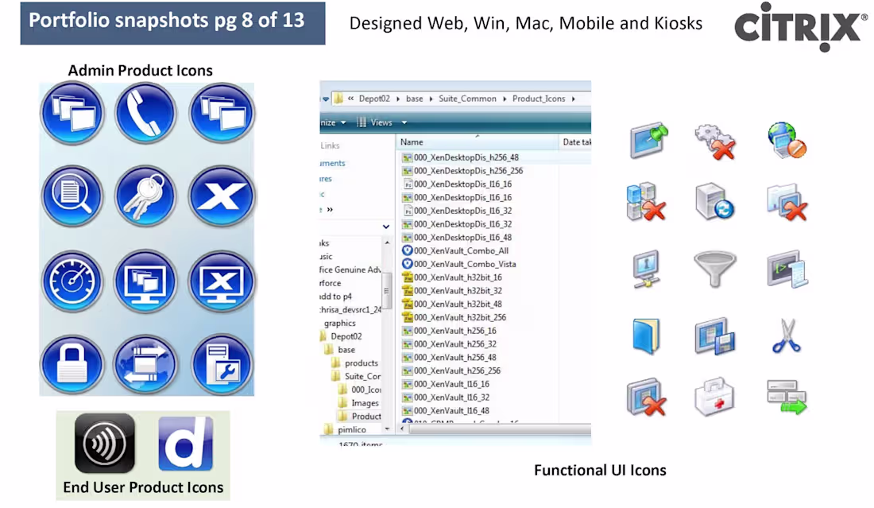
Task: Select the servers with green arrow icon
Action: 787,397
